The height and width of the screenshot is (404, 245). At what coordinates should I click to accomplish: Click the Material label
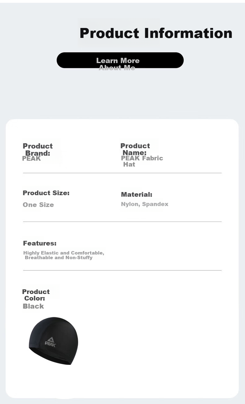pos(136,195)
